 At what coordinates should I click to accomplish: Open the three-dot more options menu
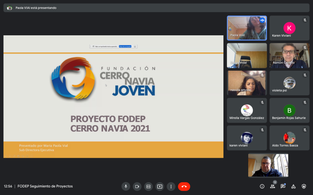tap(171, 186)
